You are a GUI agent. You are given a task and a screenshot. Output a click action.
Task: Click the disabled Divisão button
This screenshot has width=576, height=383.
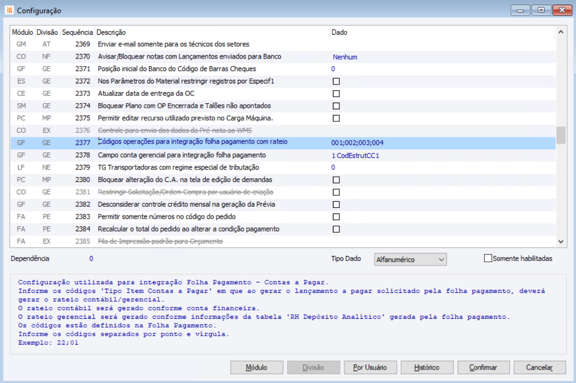(x=313, y=367)
